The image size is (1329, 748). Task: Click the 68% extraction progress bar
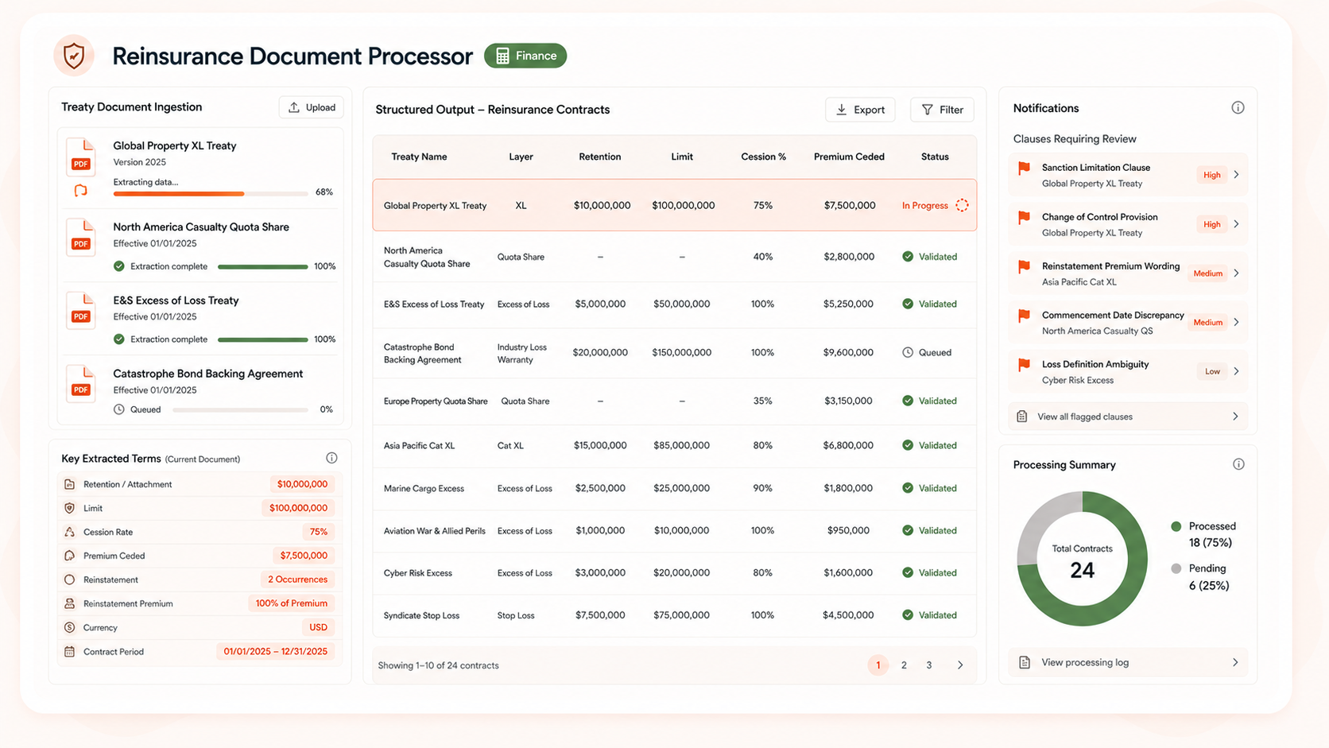(x=211, y=193)
